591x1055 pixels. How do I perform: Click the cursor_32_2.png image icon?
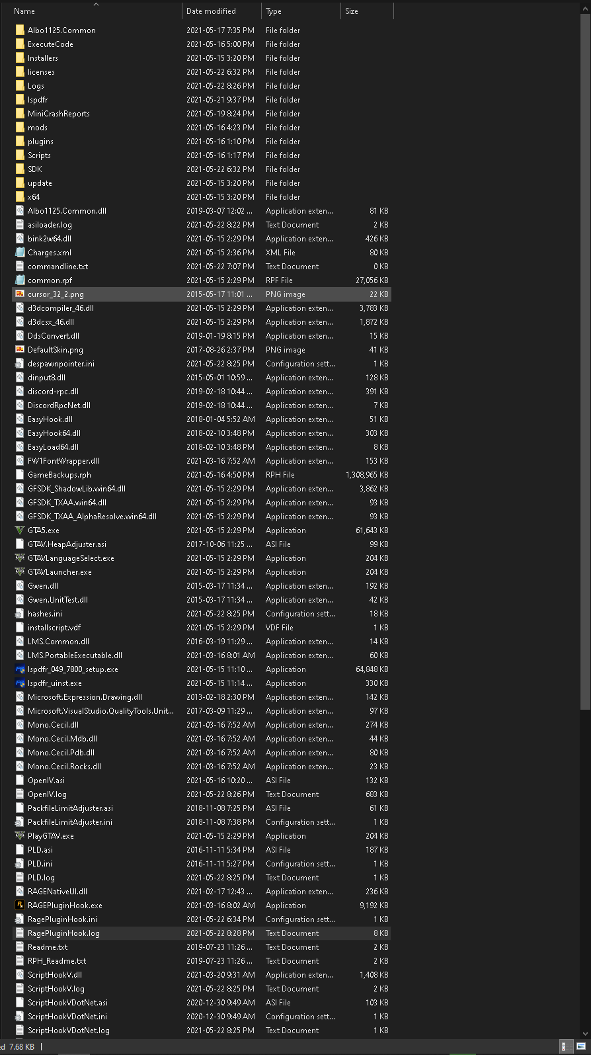(20, 294)
